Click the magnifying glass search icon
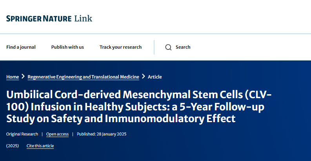 [x=169, y=47]
